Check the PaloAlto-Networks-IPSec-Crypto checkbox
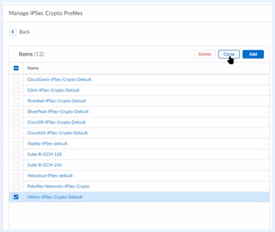The height and width of the screenshot is (232, 275). tap(16, 186)
